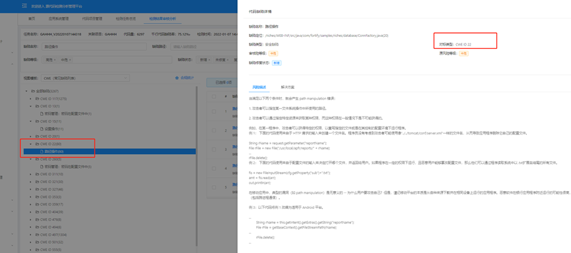The height and width of the screenshot is (253, 571).
Task: Remove the 高危 tag with its ×
Action: pyautogui.click(x=55, y=60)
